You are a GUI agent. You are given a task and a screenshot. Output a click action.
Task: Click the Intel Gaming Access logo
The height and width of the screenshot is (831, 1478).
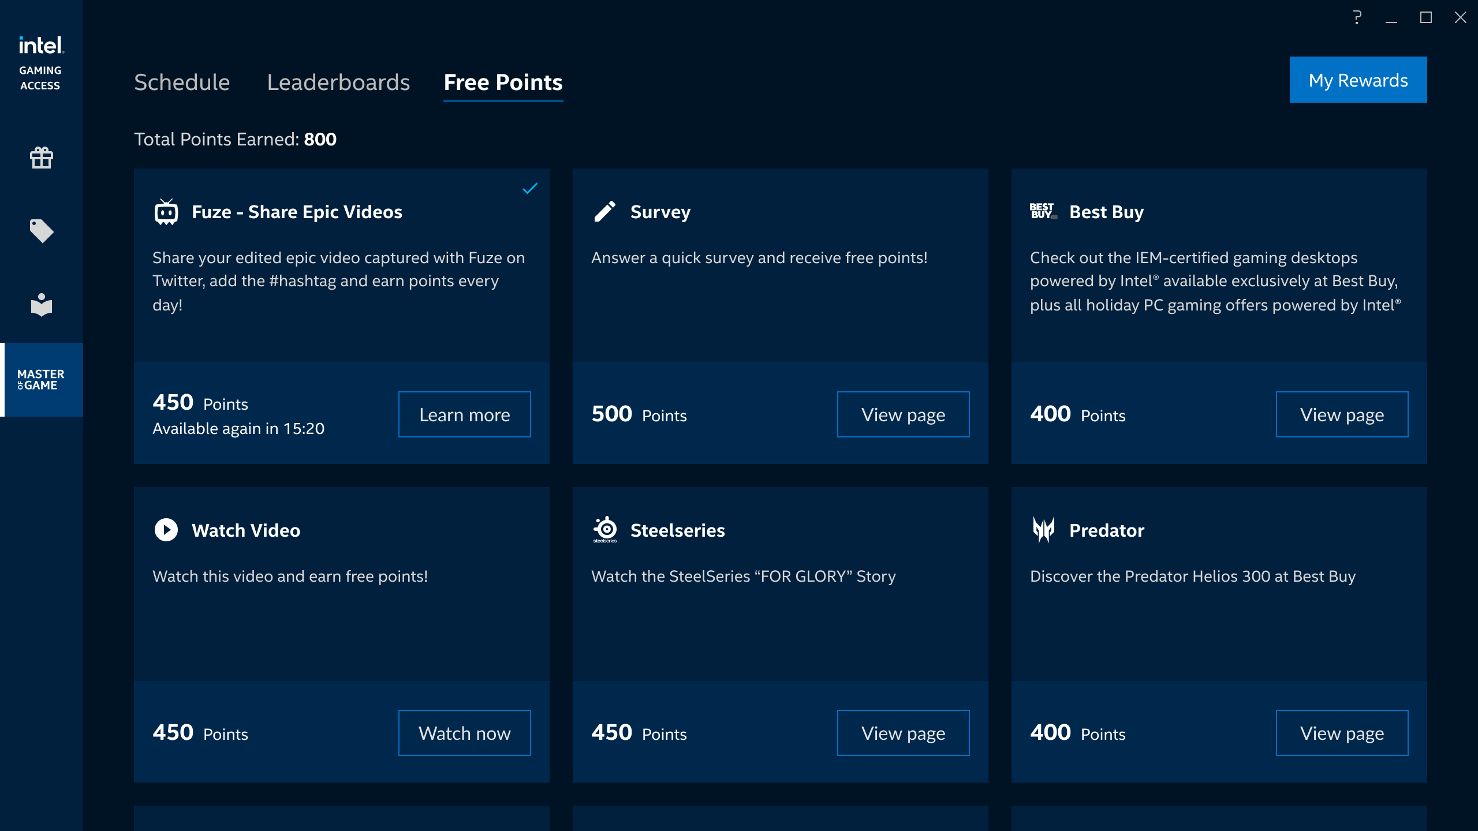click(x=40, y=62)
